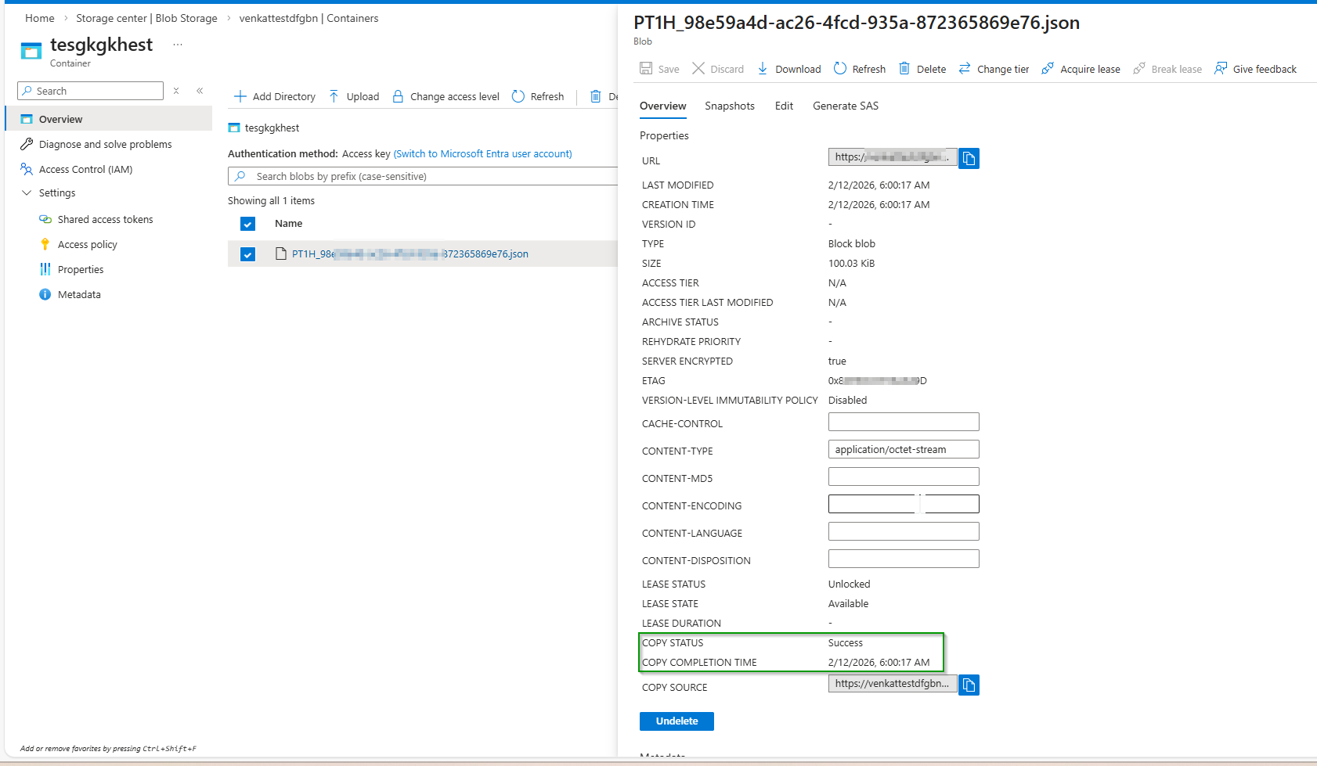This screenshot has height=766, width=1317.
Task: Click the Save icon in blob toolbar
Action: tap(646, 69)
